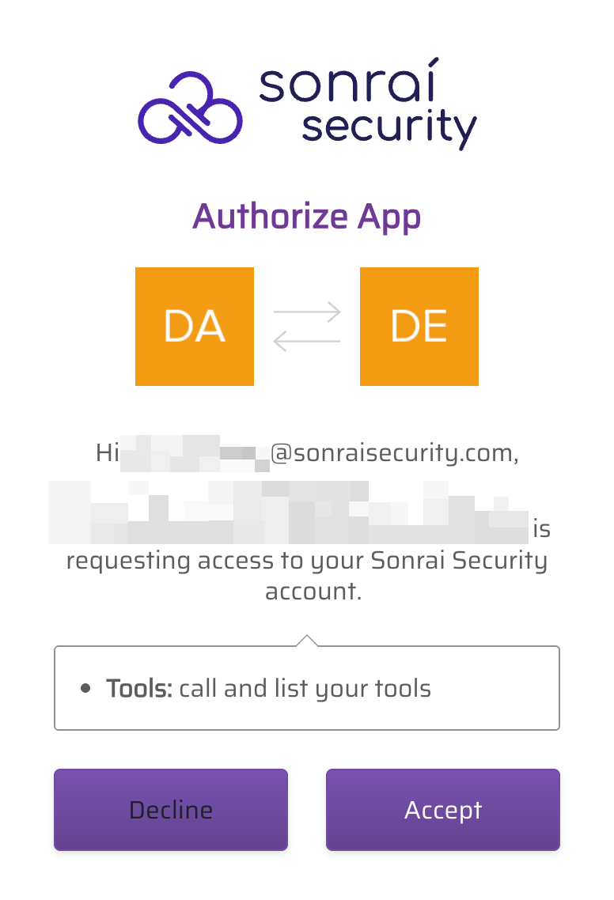Click the orange DA app tile

point(195,327)
